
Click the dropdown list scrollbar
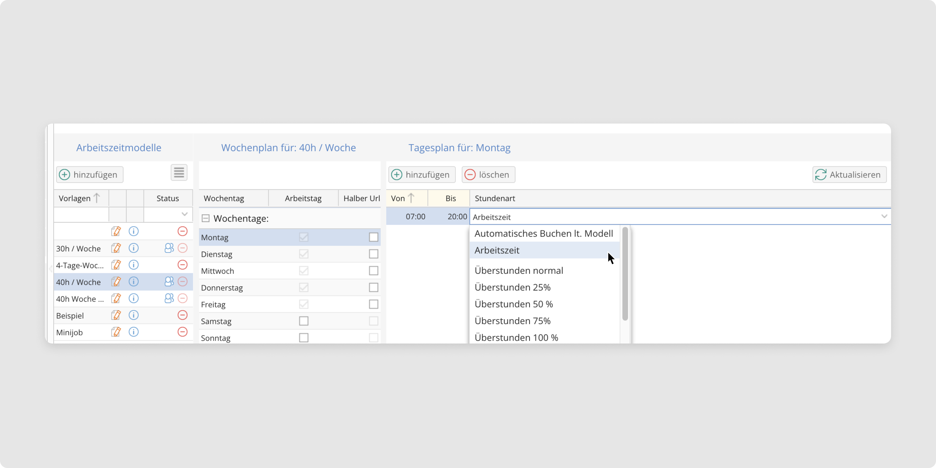(625, 274)
